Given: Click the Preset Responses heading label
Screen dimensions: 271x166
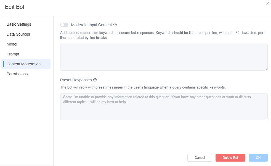Looking at the screenshot, I should tap(76, 80).
